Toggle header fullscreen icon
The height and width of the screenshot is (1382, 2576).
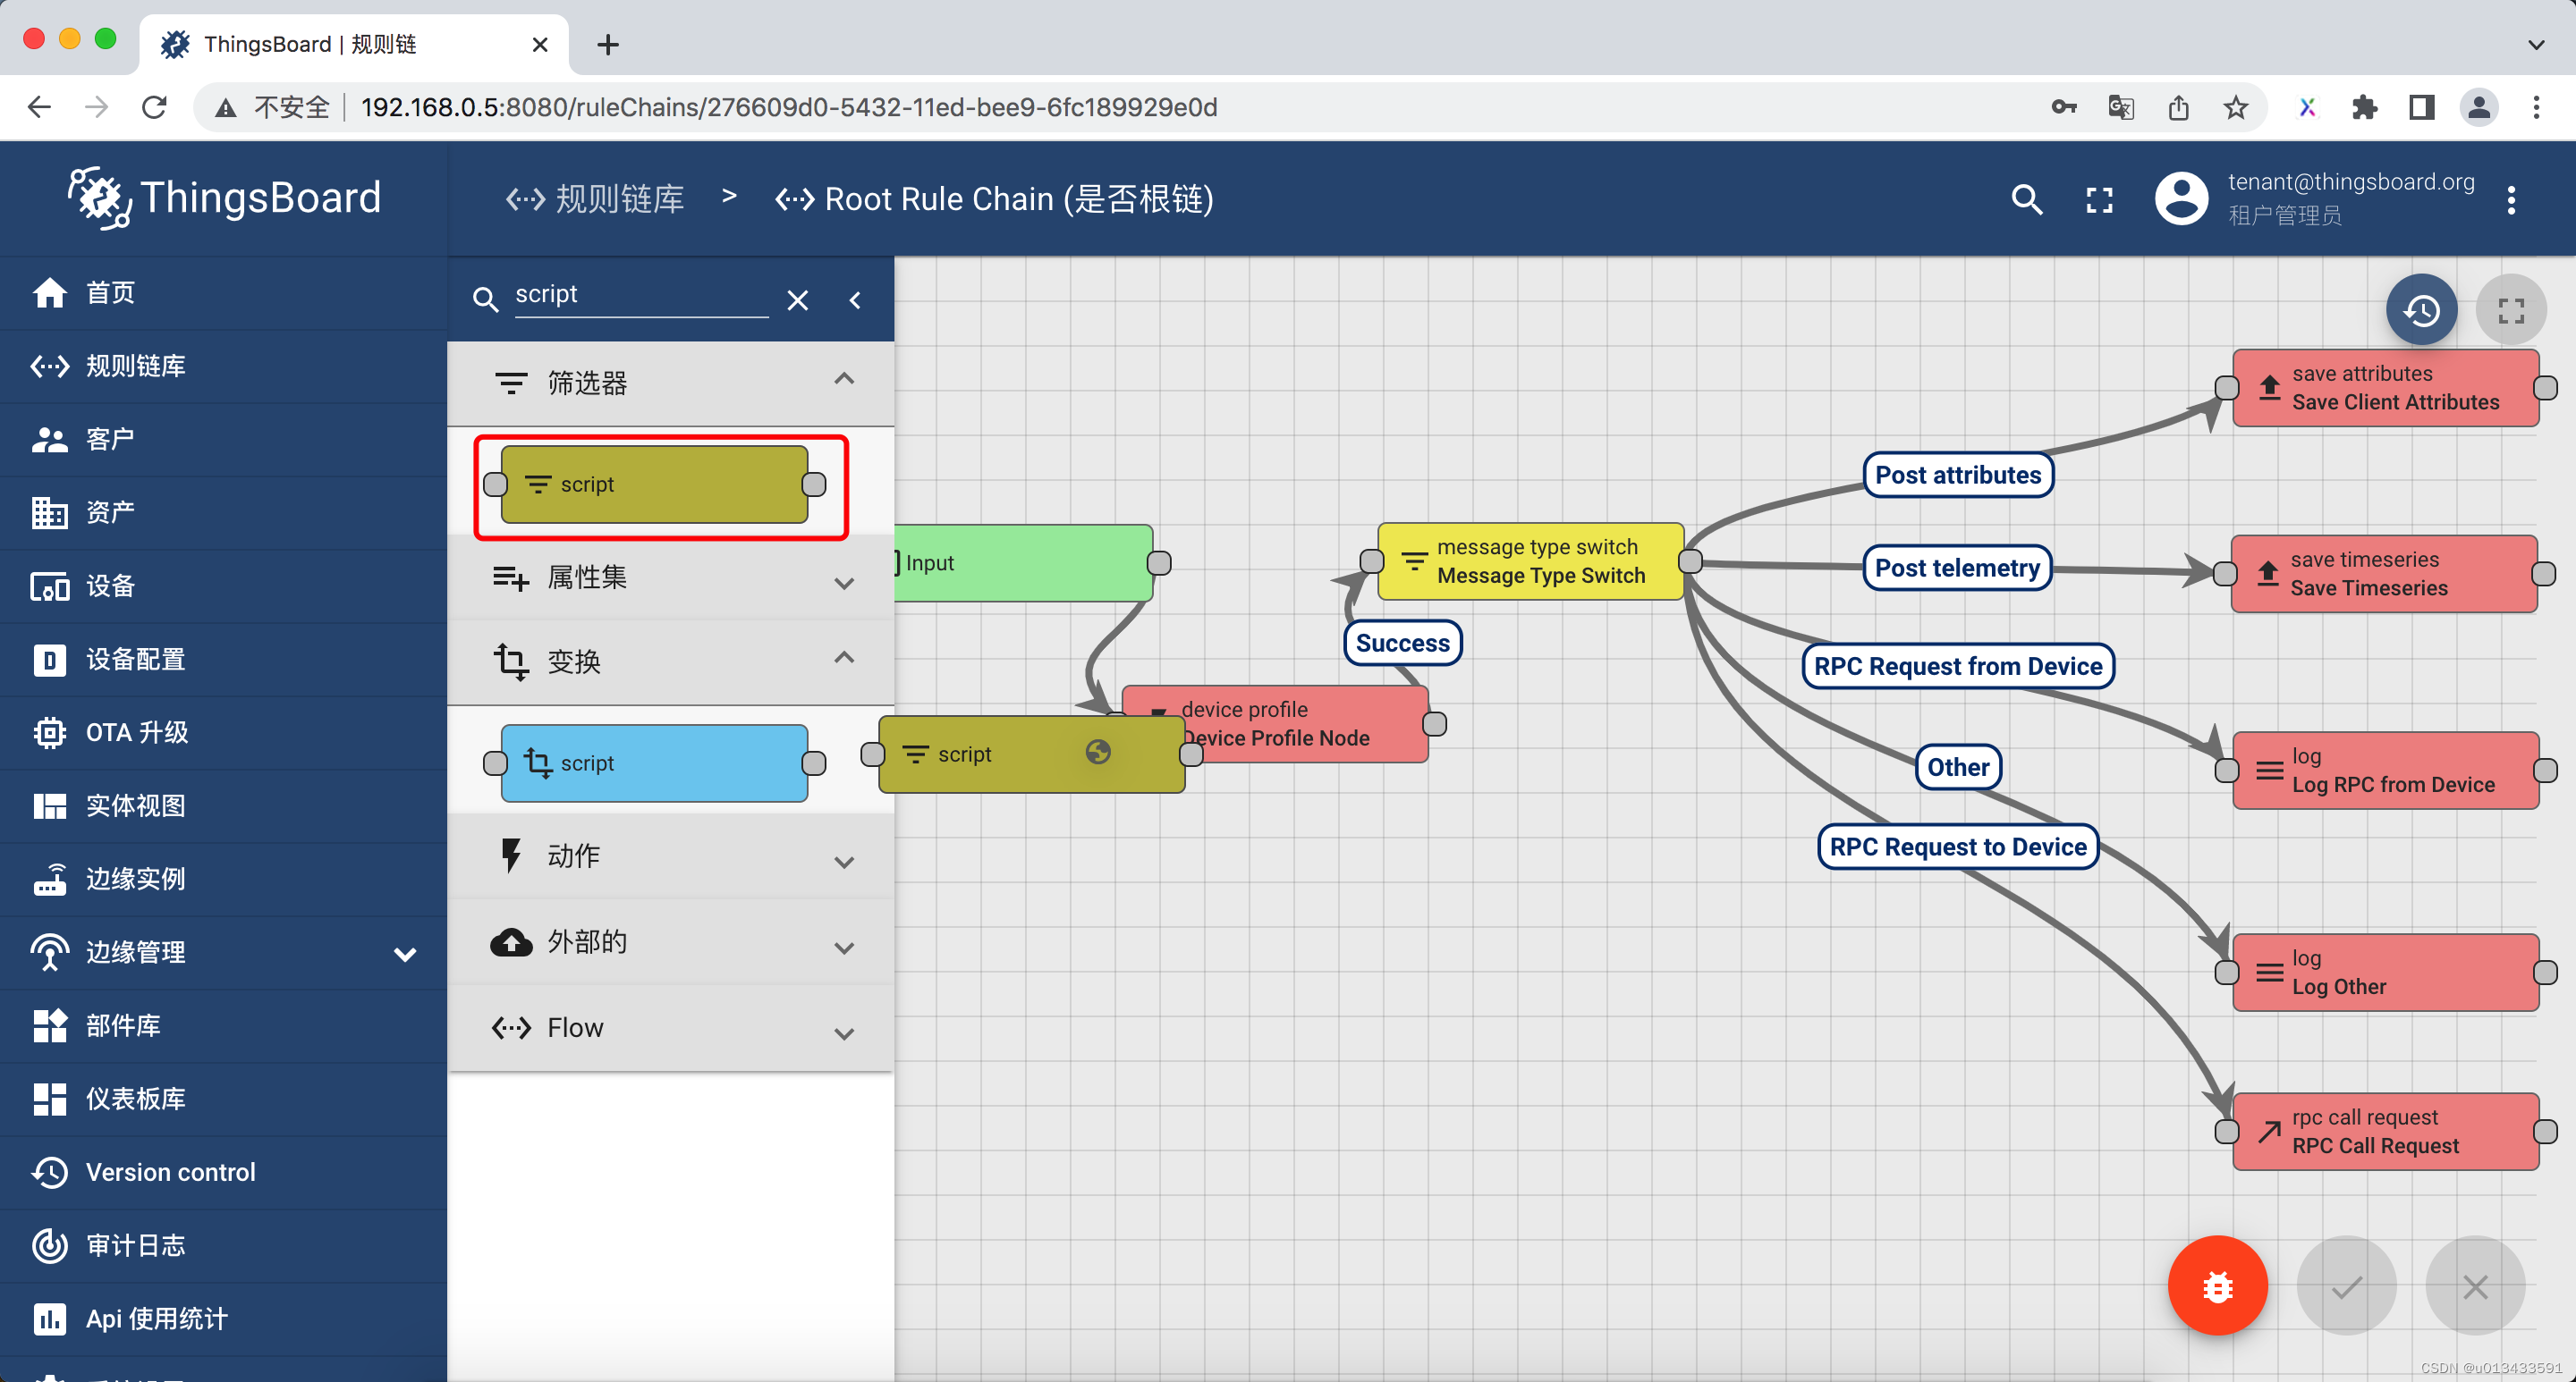[2100, 200]
